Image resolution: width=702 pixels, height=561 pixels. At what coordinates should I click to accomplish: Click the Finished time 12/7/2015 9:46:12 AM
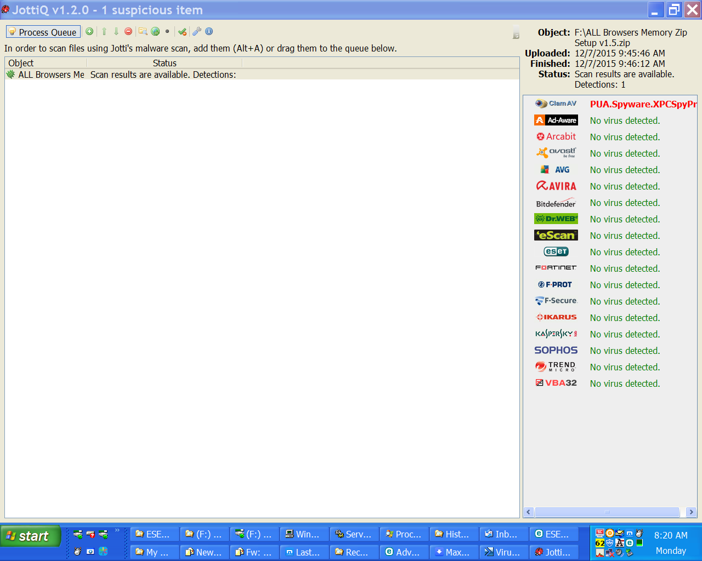pos(620,64)
